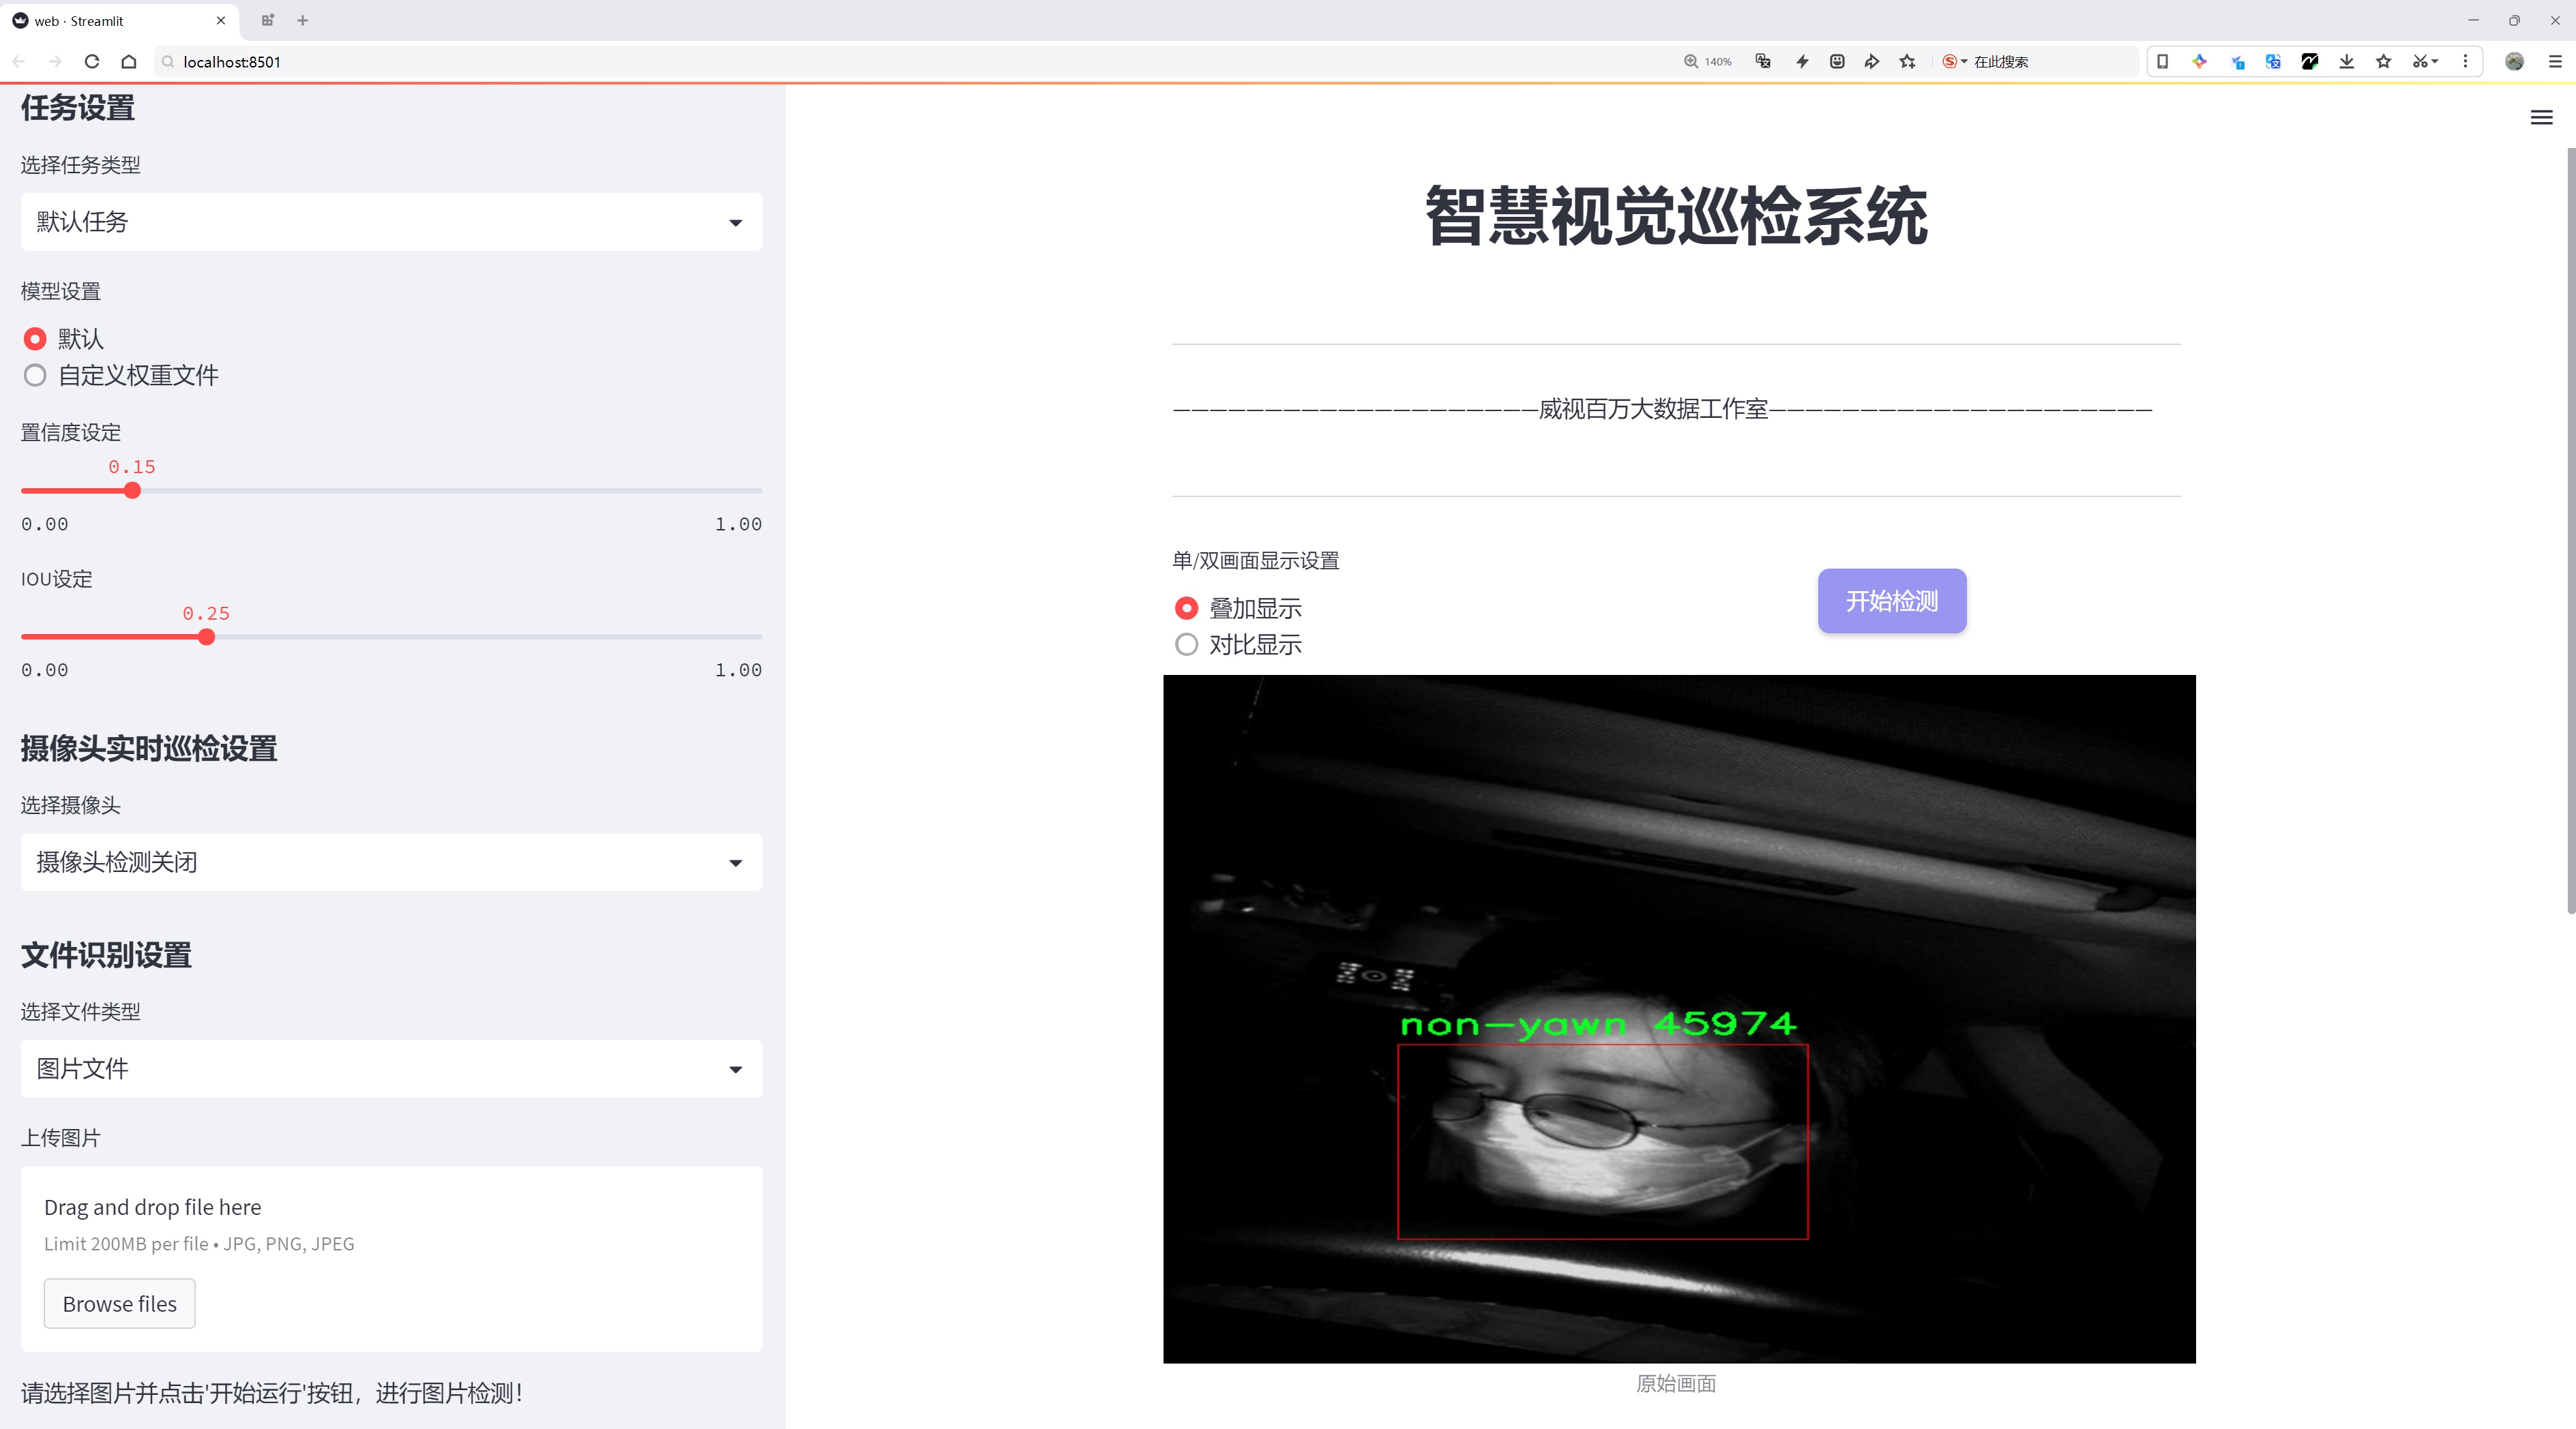
Task: Click the Browse files button
Action: click(x=119, y=1303)
